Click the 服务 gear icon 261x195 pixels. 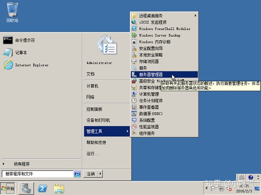(x=134, y=68)
